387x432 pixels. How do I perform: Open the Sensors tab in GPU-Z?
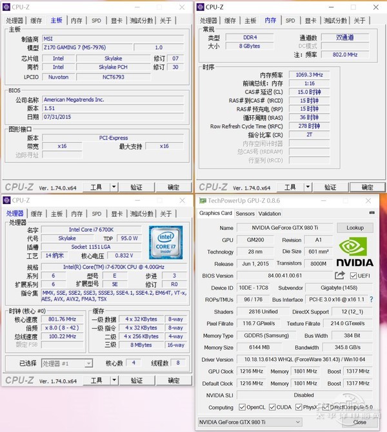(245, 214)
